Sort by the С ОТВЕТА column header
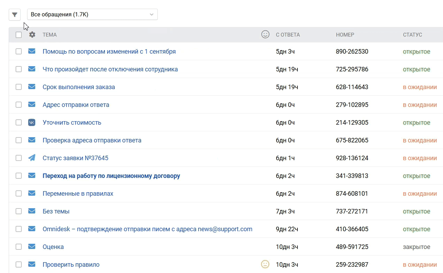The width and height of the screenshot is (443, 273). click(x=288, y=35)
